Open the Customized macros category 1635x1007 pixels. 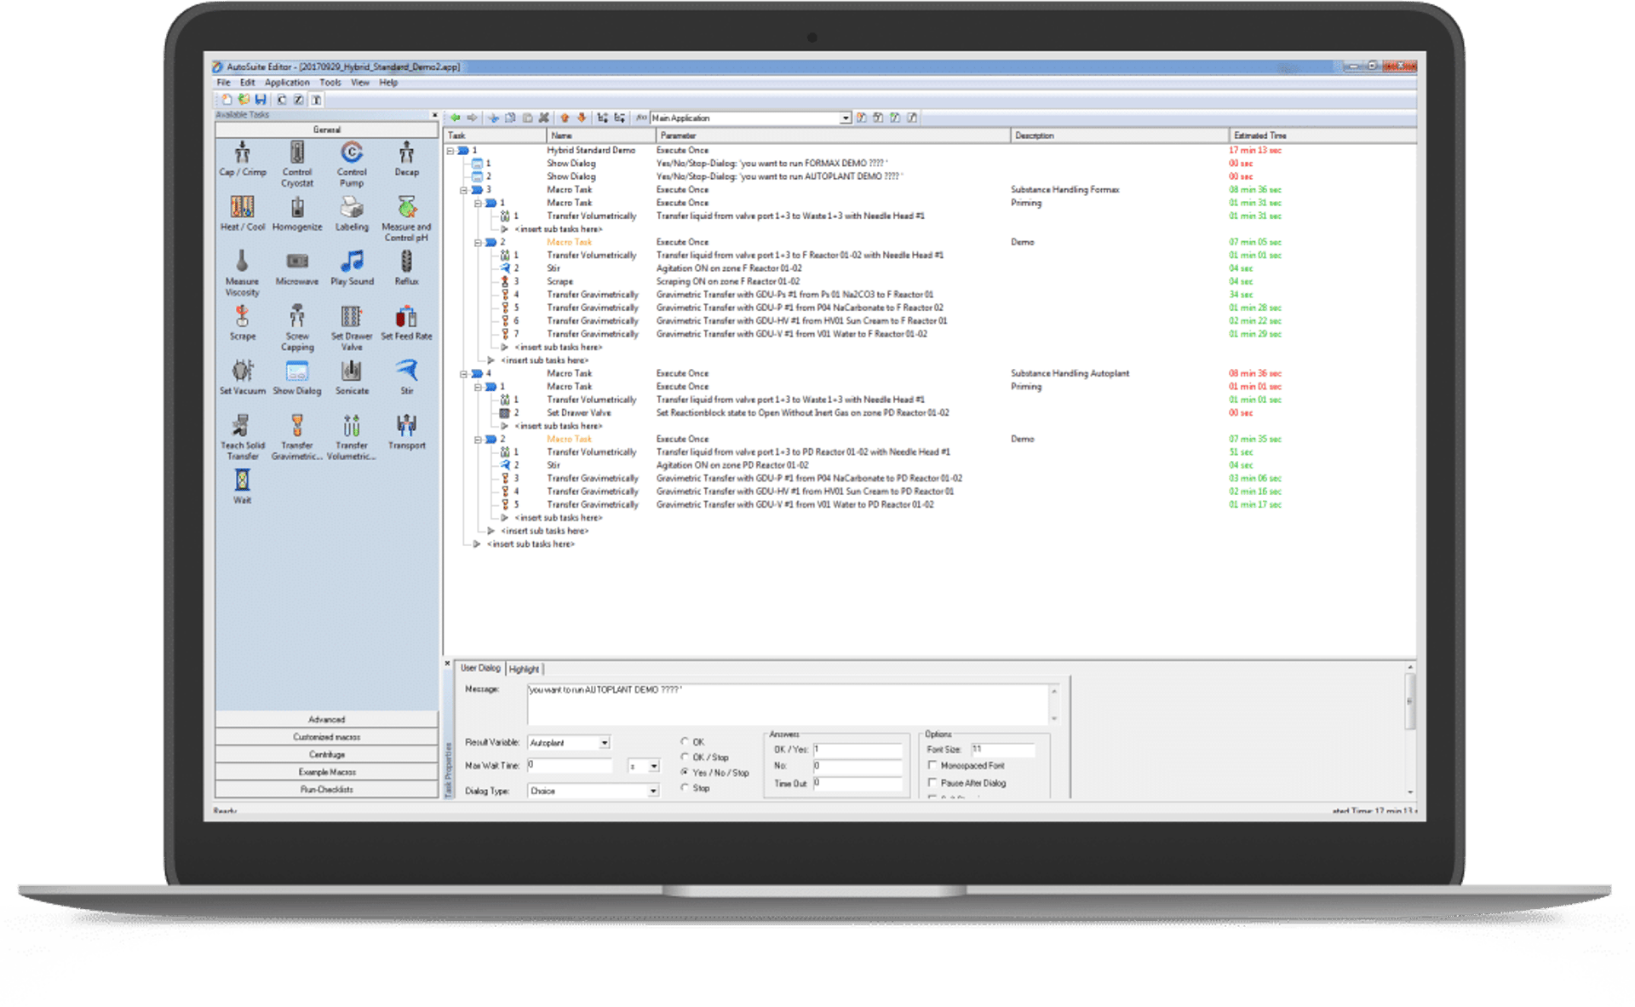[327, 737]
